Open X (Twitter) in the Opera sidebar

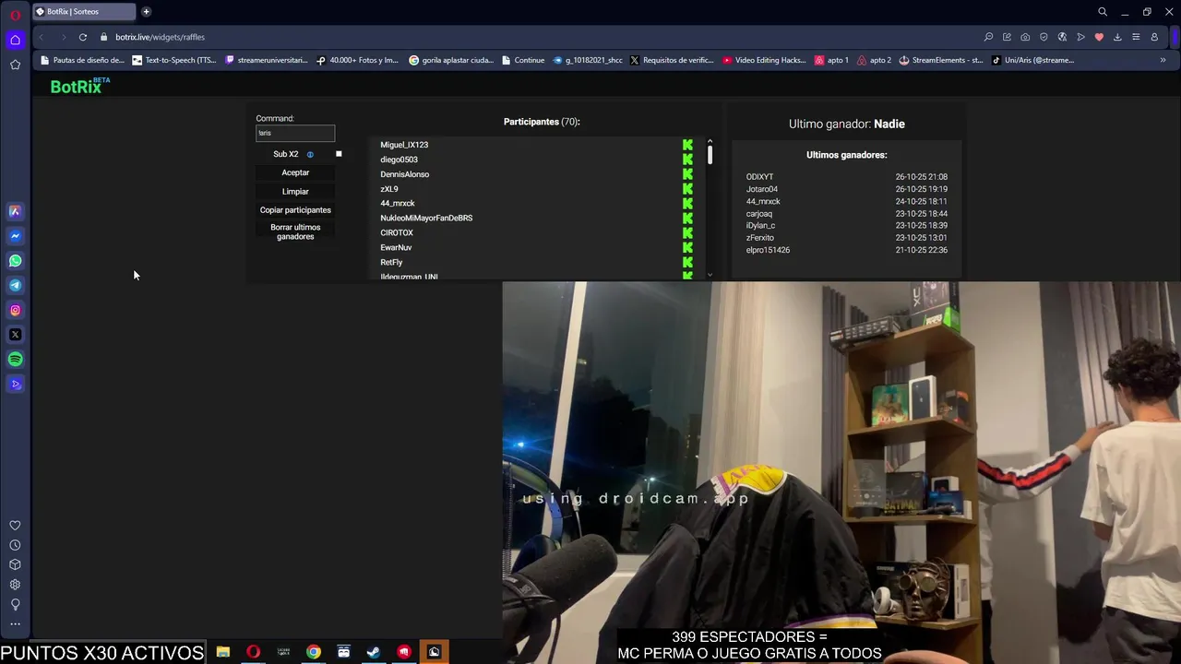click(15, 335)
